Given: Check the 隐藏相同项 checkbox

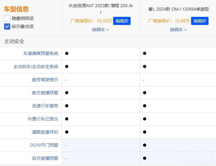Looking at the screenshot, I should 7,18.
